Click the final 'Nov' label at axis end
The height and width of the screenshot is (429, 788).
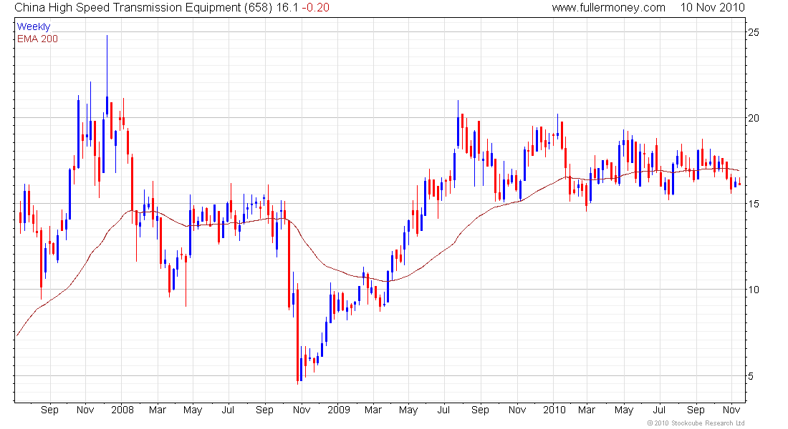click(x=731, y=410)
